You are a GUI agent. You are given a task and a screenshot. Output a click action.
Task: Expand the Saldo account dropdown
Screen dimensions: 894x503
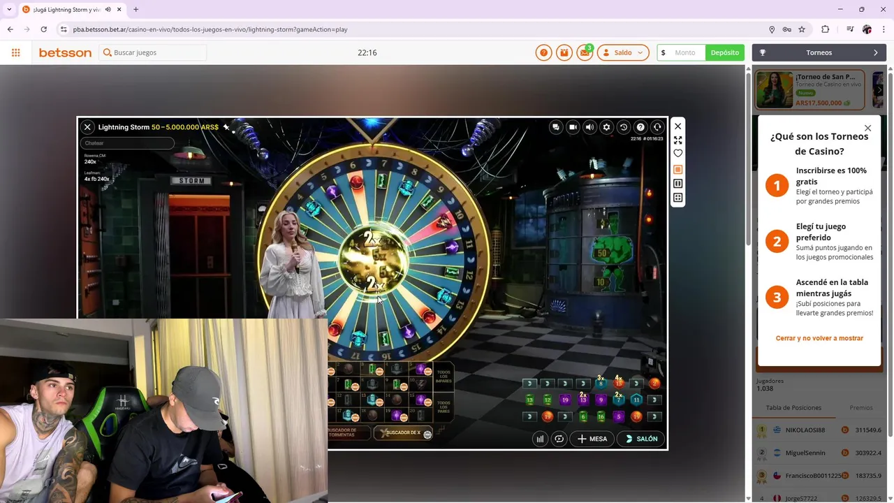pos(623,52)
